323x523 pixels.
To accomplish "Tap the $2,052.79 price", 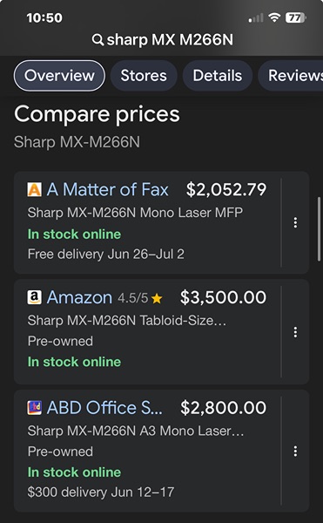I will click(226, 190).
